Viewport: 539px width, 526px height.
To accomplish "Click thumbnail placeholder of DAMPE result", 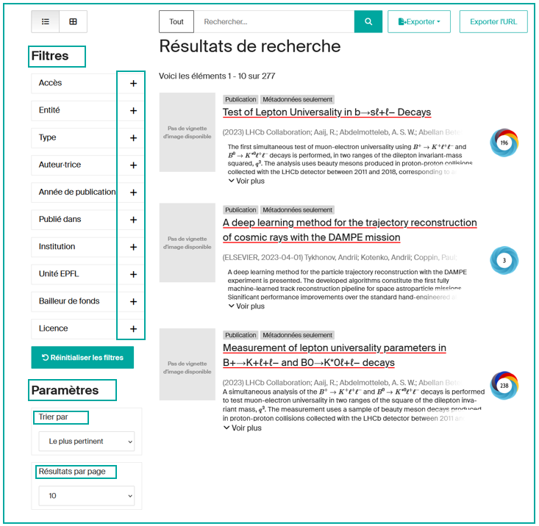I will coord(188,242).
